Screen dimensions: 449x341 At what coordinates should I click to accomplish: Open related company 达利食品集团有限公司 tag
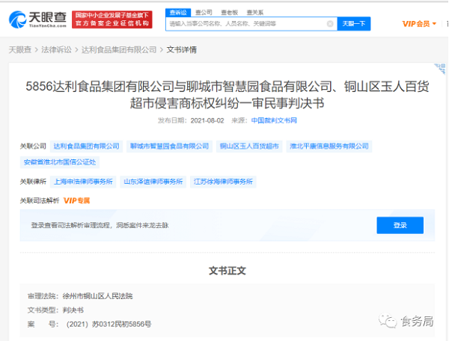[87, 147]
